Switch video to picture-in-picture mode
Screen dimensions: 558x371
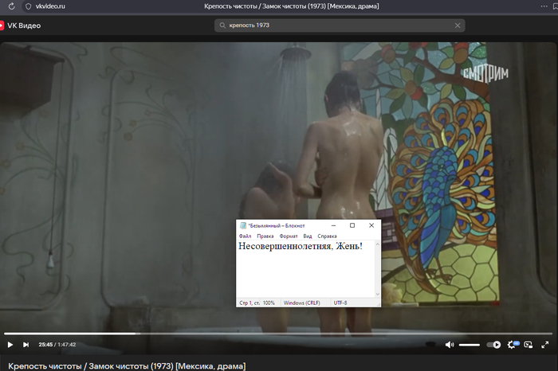tap(528, 345)
